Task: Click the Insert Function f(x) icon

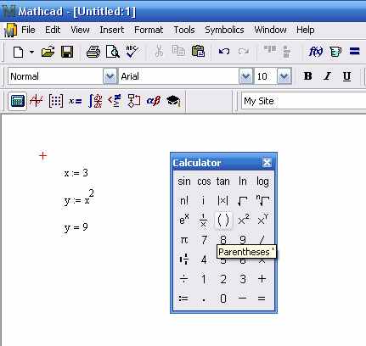Action: pyautogui.click(x=316, y=52)
